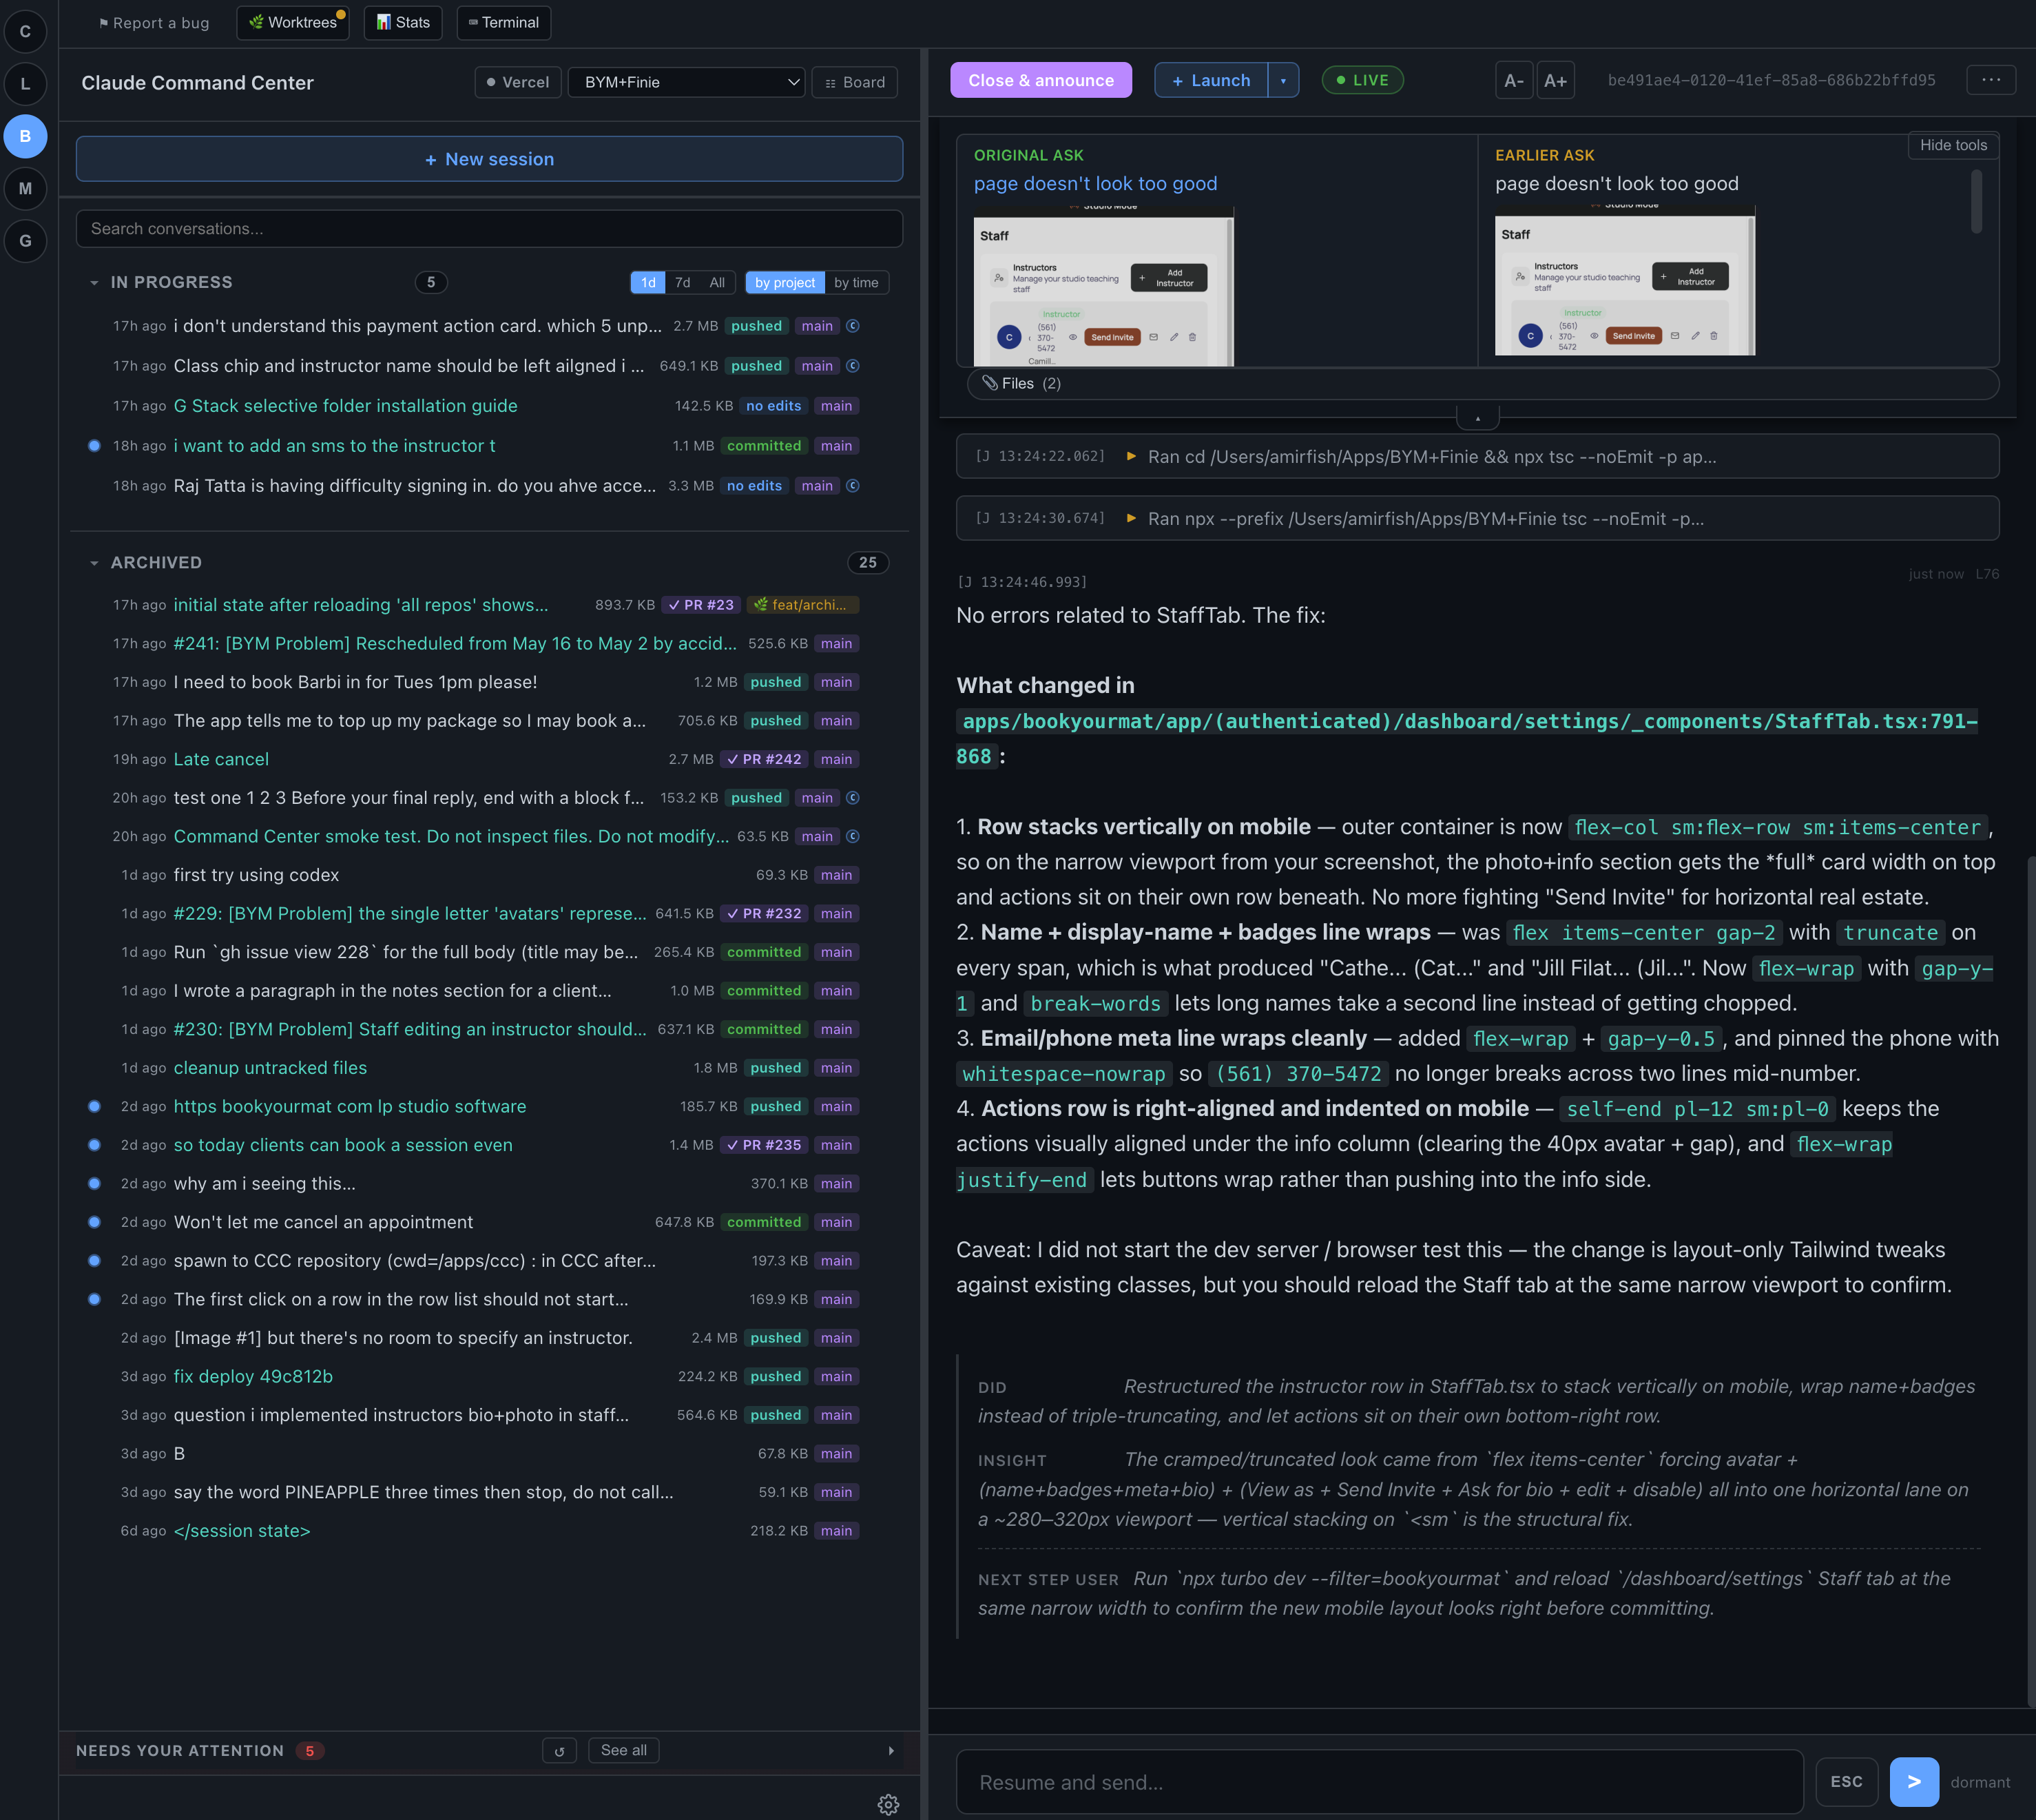Click unread dot on 'Won't let me cancel' row

coord(94,1222)
